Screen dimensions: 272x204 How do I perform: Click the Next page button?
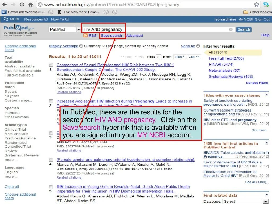pos(180,57)
